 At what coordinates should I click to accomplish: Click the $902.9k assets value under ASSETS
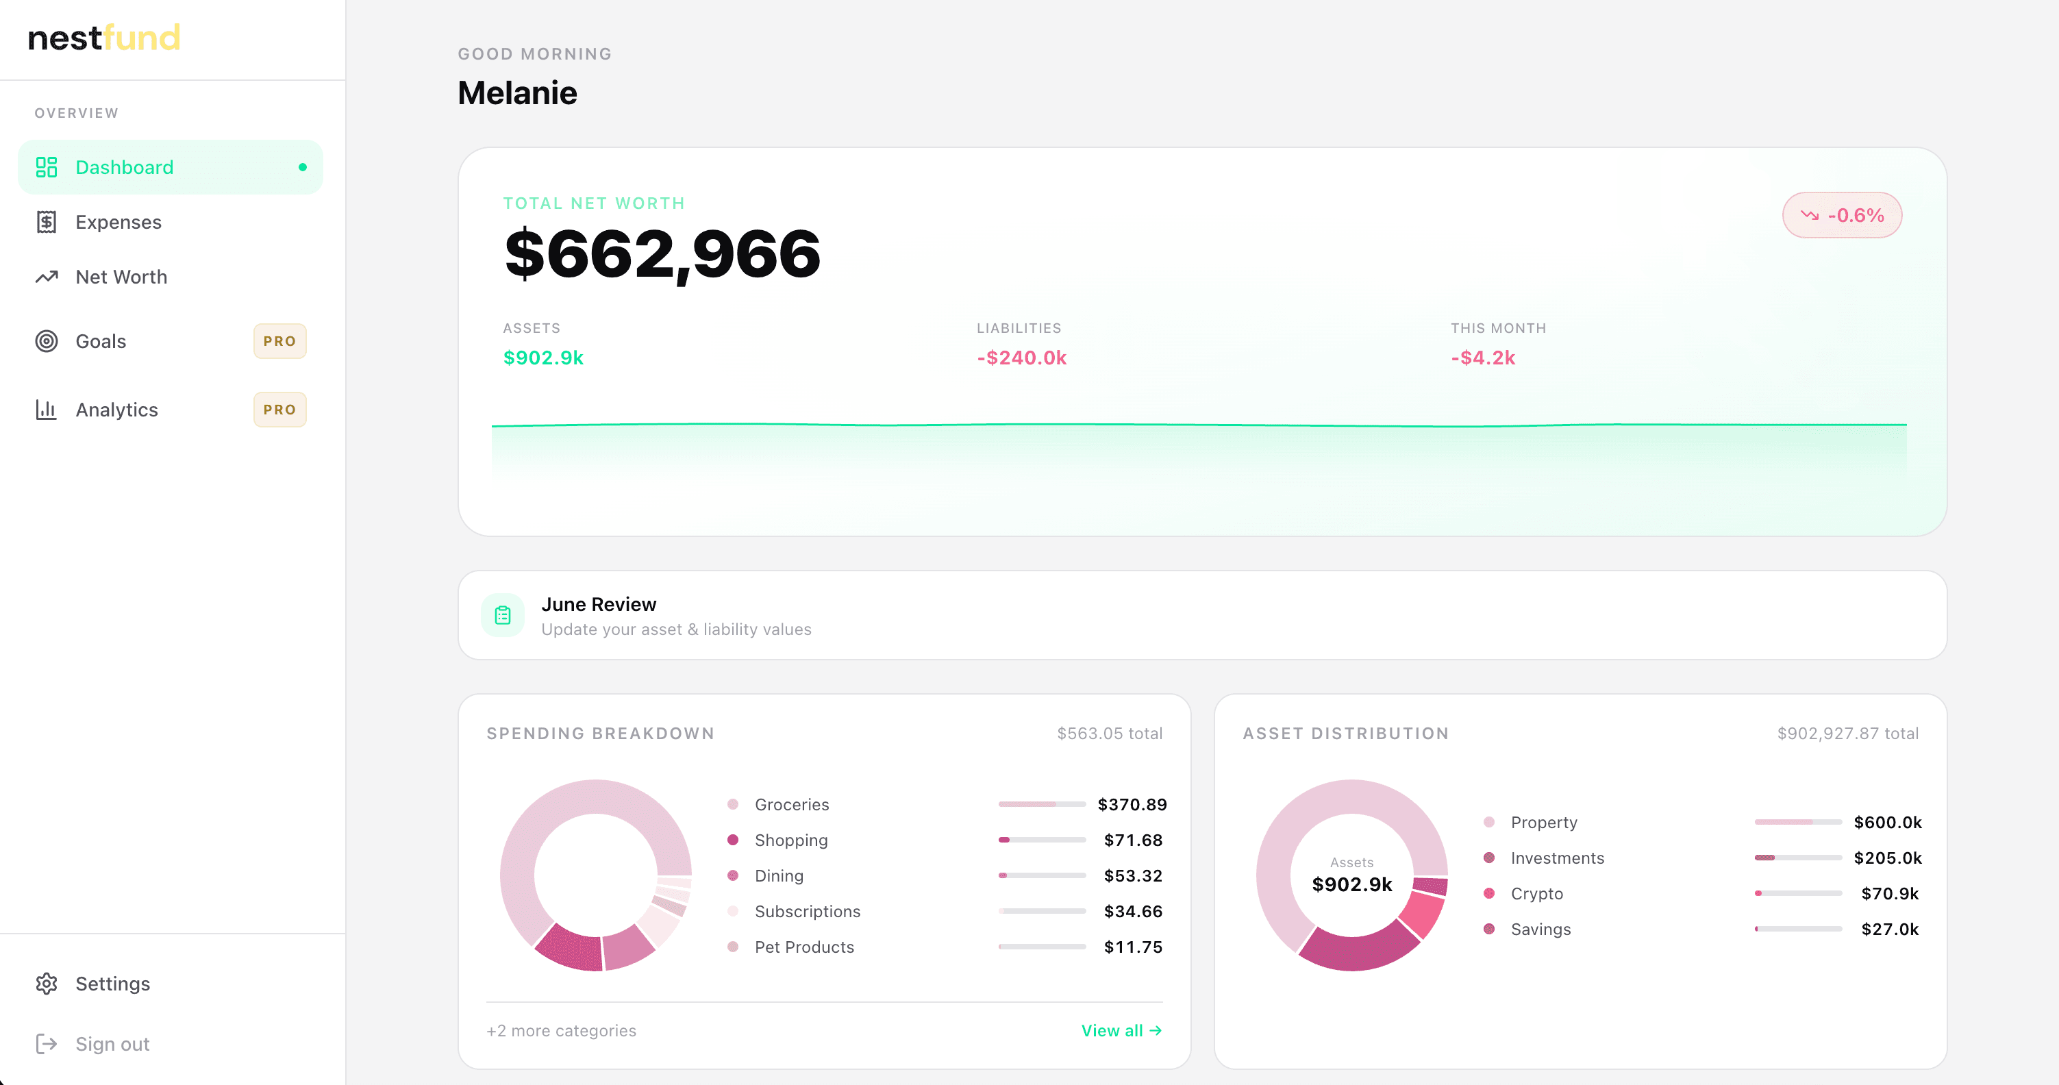click(544, 358)
